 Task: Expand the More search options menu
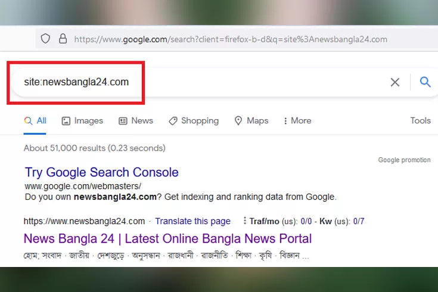coord(297,121)
